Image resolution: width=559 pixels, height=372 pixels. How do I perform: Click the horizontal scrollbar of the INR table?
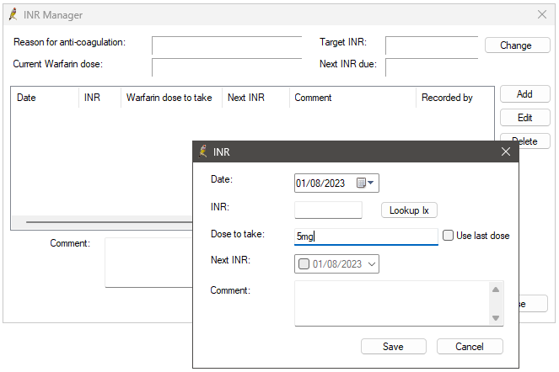pos(109,222)
